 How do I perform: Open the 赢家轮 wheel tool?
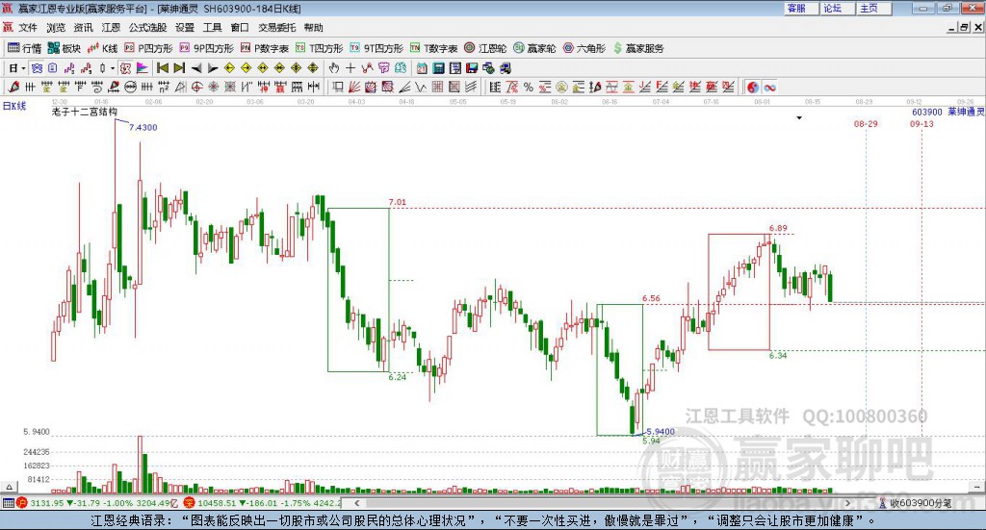534,48
